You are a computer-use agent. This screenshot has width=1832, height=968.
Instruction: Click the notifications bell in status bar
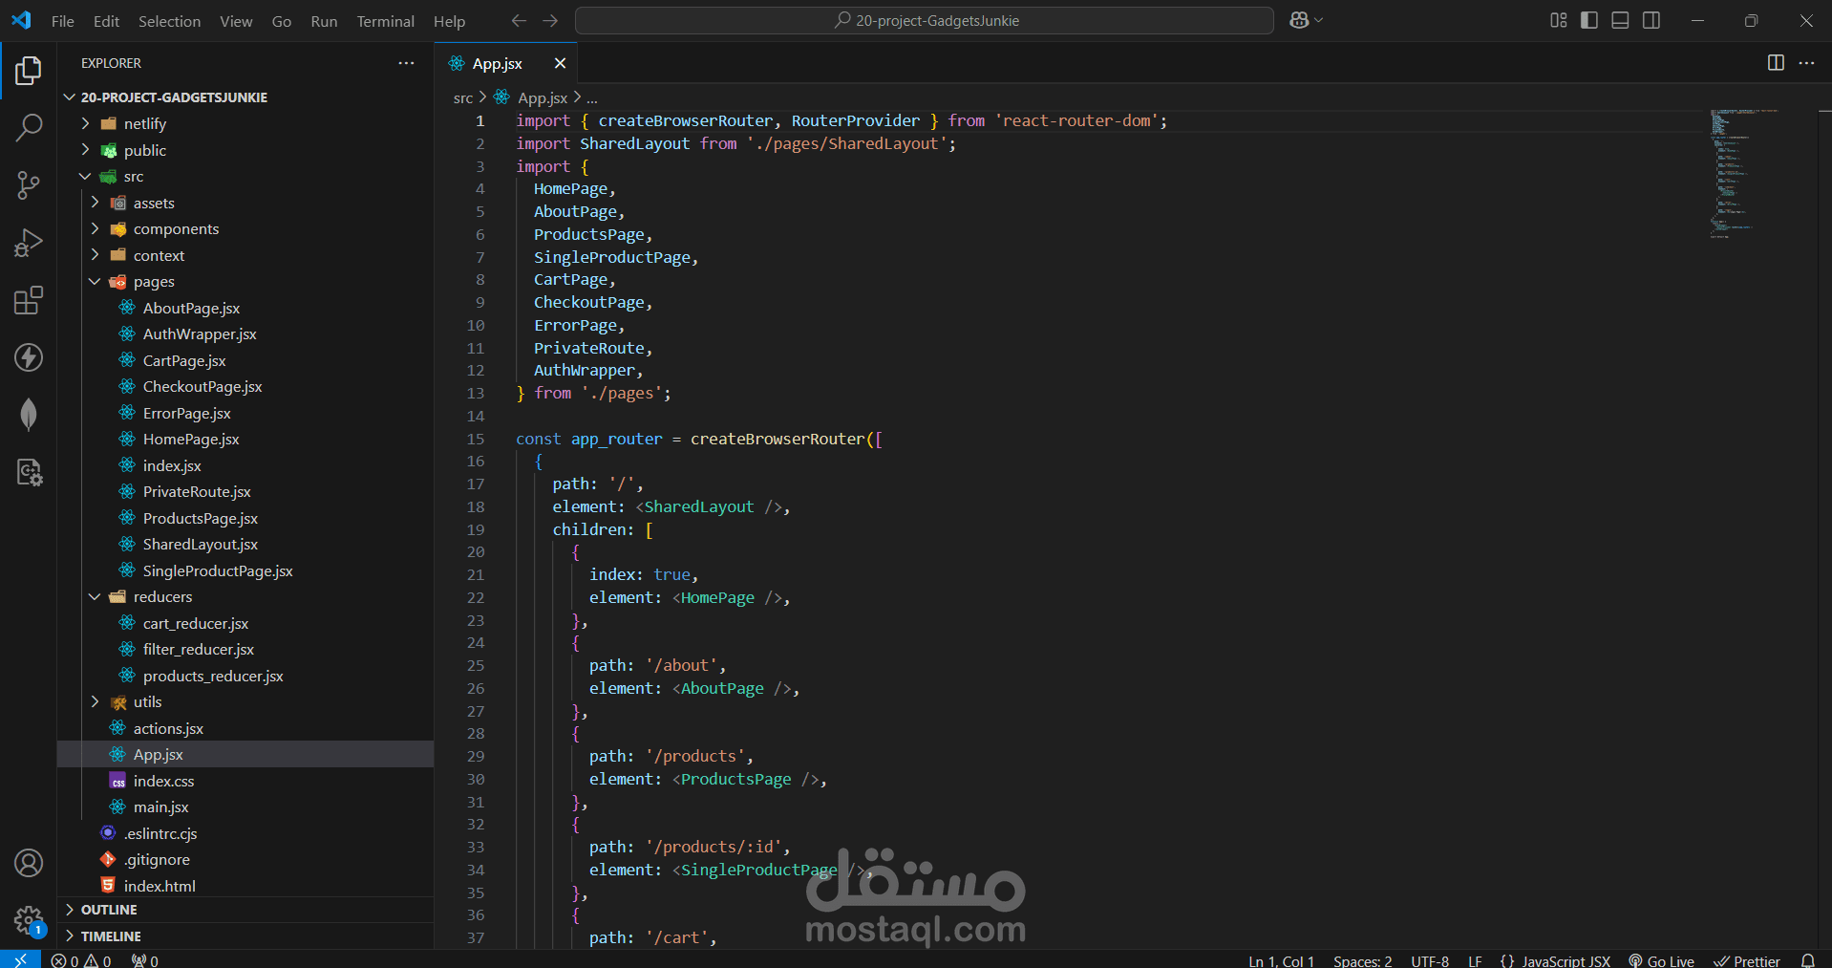click(x=1810, y=960)
